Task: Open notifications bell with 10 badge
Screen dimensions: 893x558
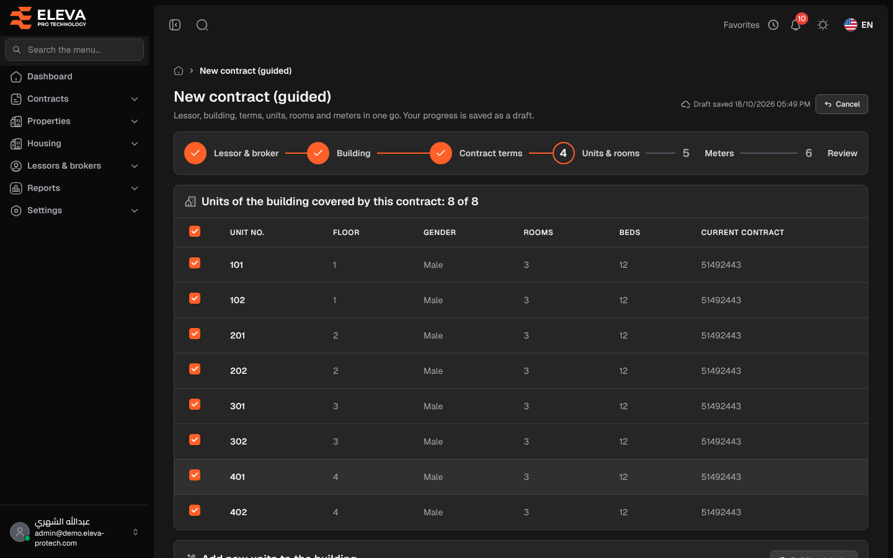Action: (x=796, y=25)
